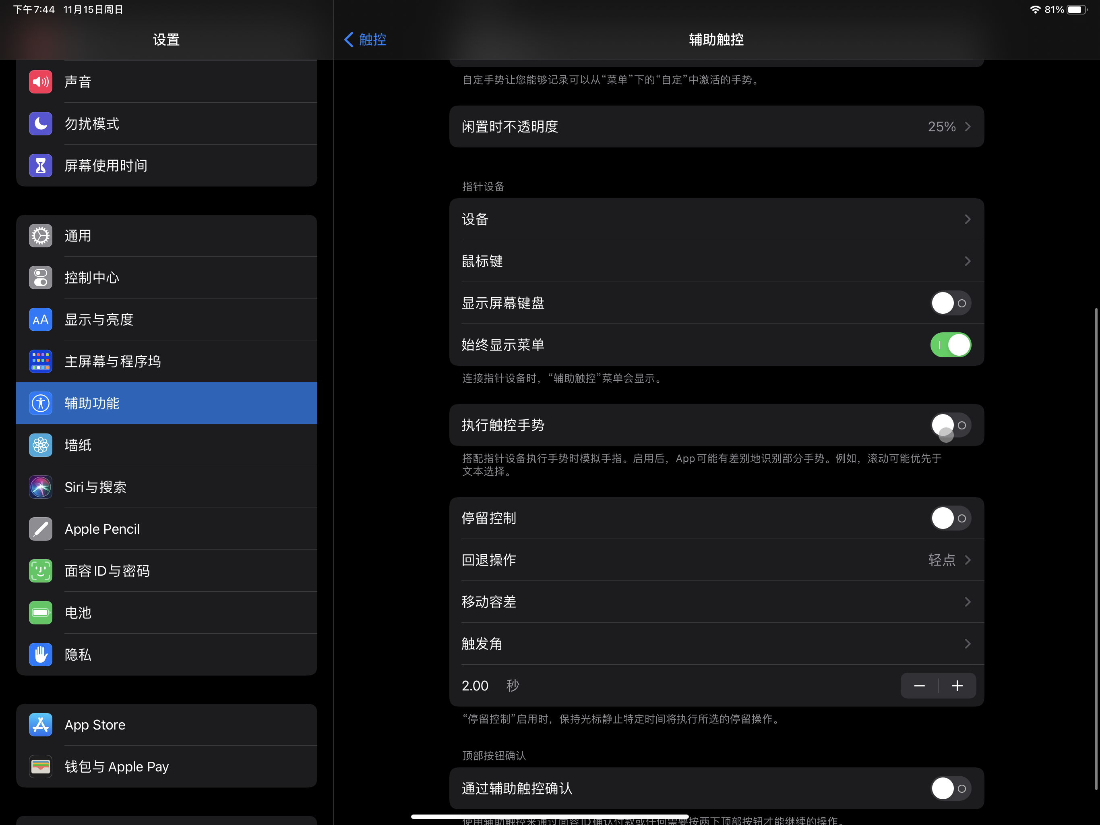Turn off 始终显示菜单 toggle
1100x825 pixels.
coord(950,345)
